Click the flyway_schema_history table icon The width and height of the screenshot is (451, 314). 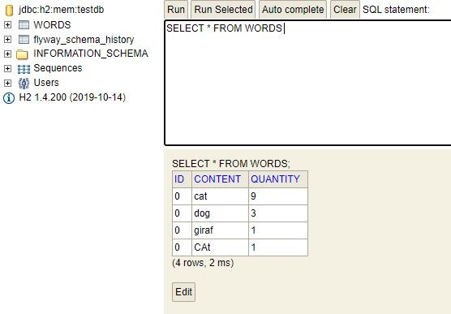point(24,40)
